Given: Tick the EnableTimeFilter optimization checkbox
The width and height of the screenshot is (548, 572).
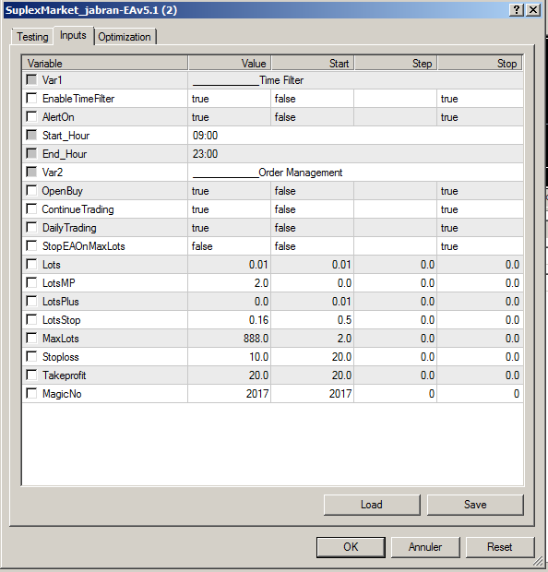Looking at the screenshot, I should point(31,98).
